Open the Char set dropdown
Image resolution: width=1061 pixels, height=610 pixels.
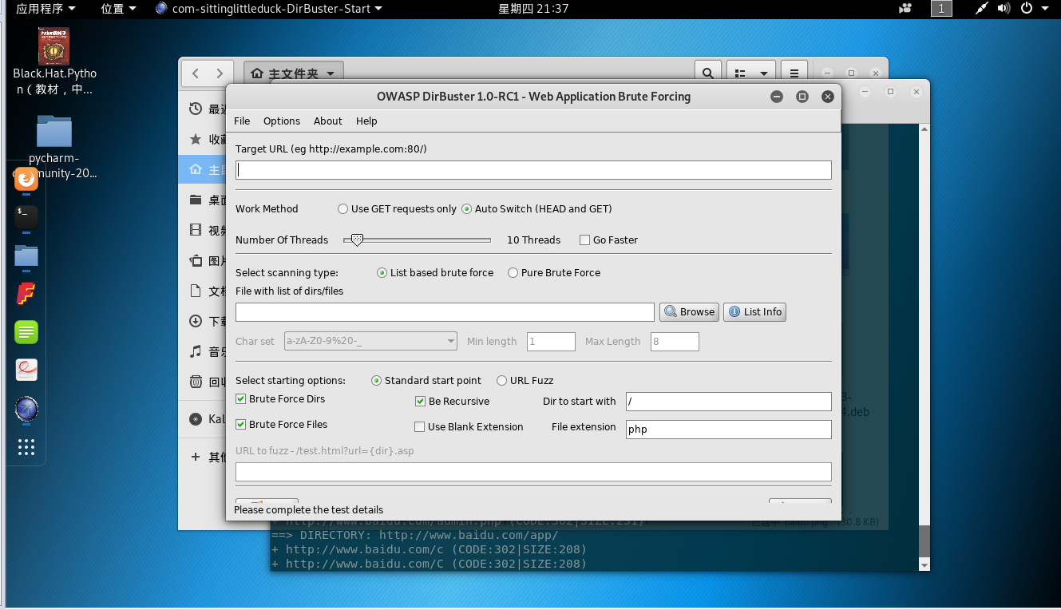370,342
